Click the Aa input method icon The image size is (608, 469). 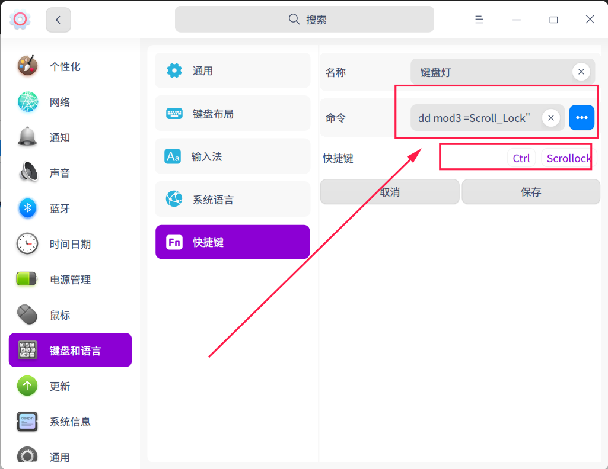coord(173,156)
